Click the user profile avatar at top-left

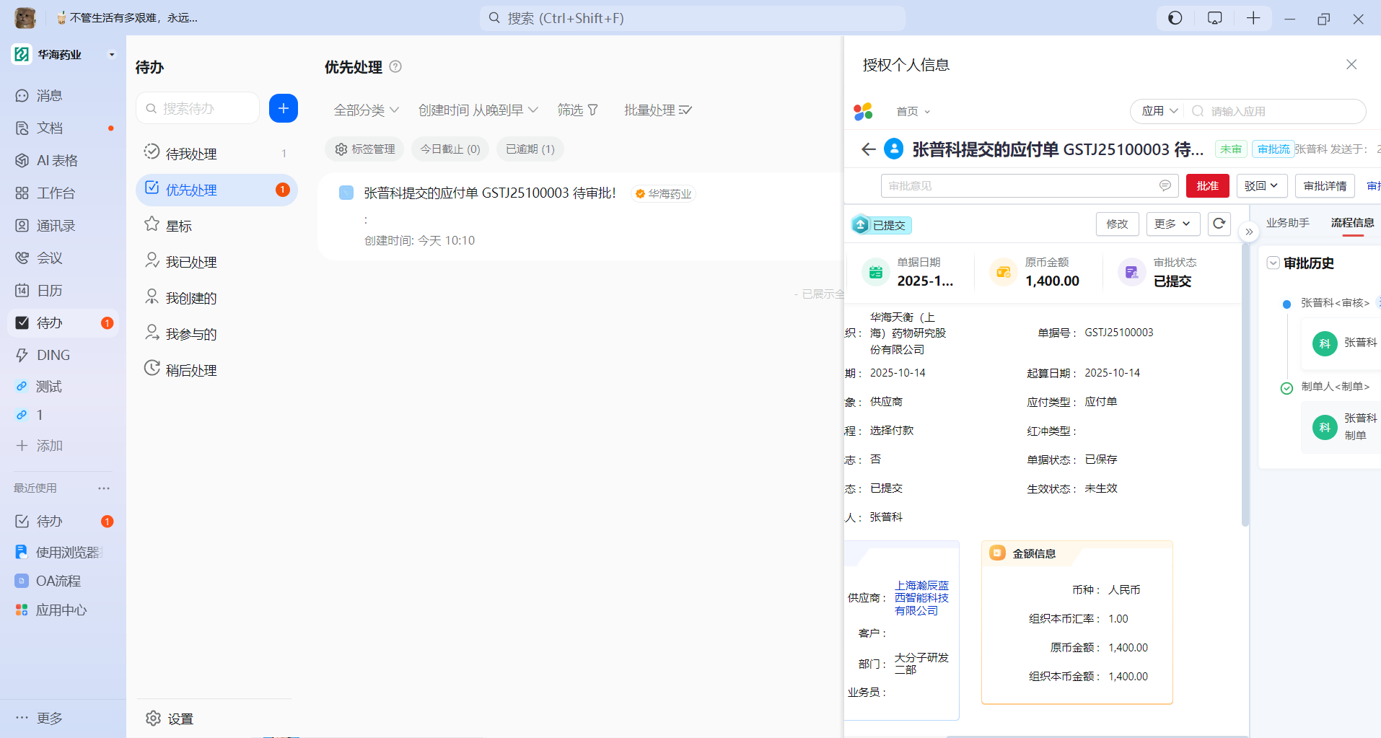point(25,18)
